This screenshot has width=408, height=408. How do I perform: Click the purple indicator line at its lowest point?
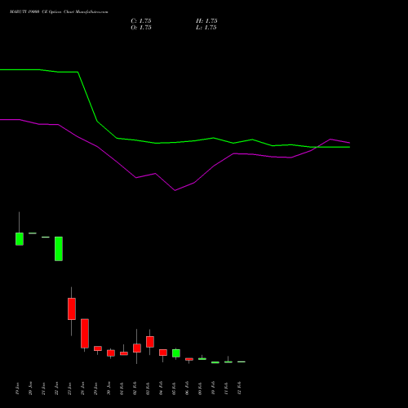coord(175,190)
